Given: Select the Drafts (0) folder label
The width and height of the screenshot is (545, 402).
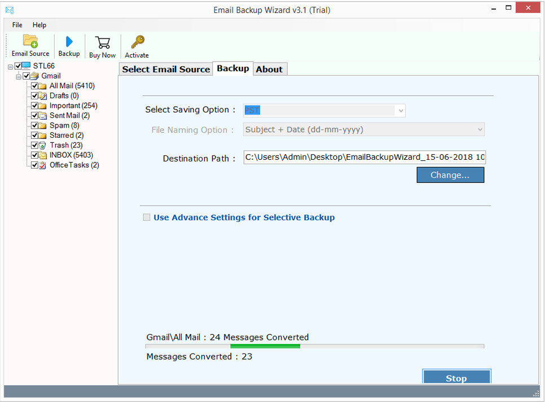Looking at the screenshot, I should (64, 95).
